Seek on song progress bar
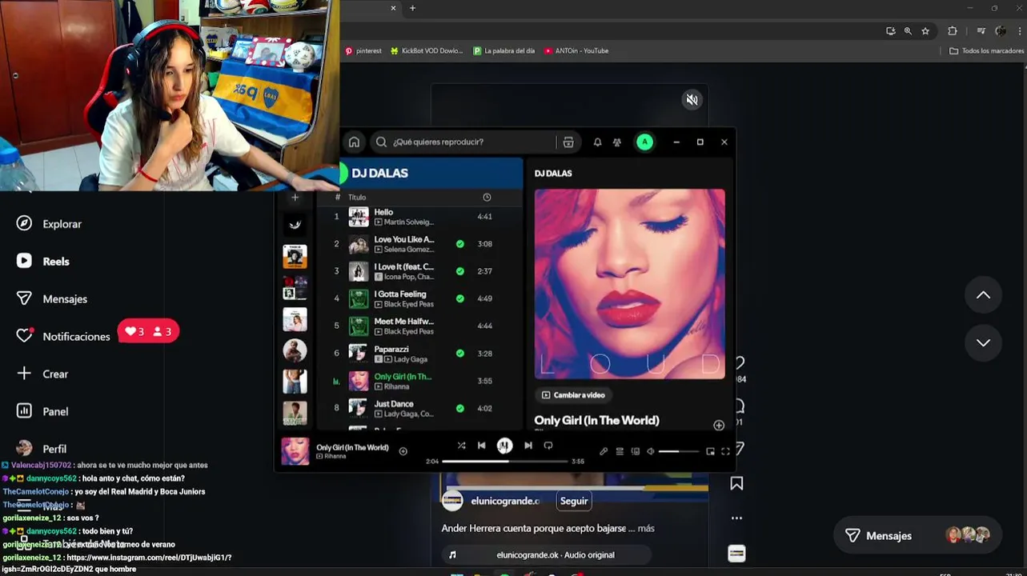The image size is (1027, 576). (505, 462)
